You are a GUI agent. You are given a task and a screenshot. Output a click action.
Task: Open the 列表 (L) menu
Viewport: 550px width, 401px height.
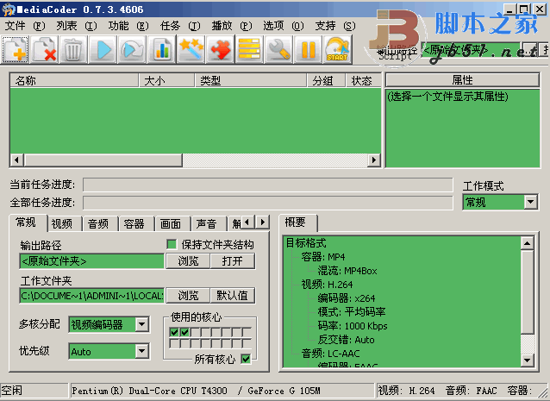pos(77,26)
